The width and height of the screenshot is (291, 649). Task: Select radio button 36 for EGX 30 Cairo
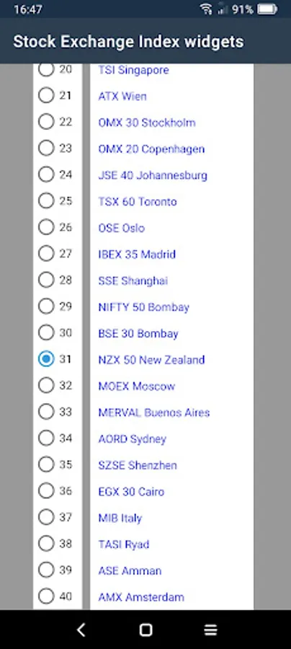click(46, 491)
